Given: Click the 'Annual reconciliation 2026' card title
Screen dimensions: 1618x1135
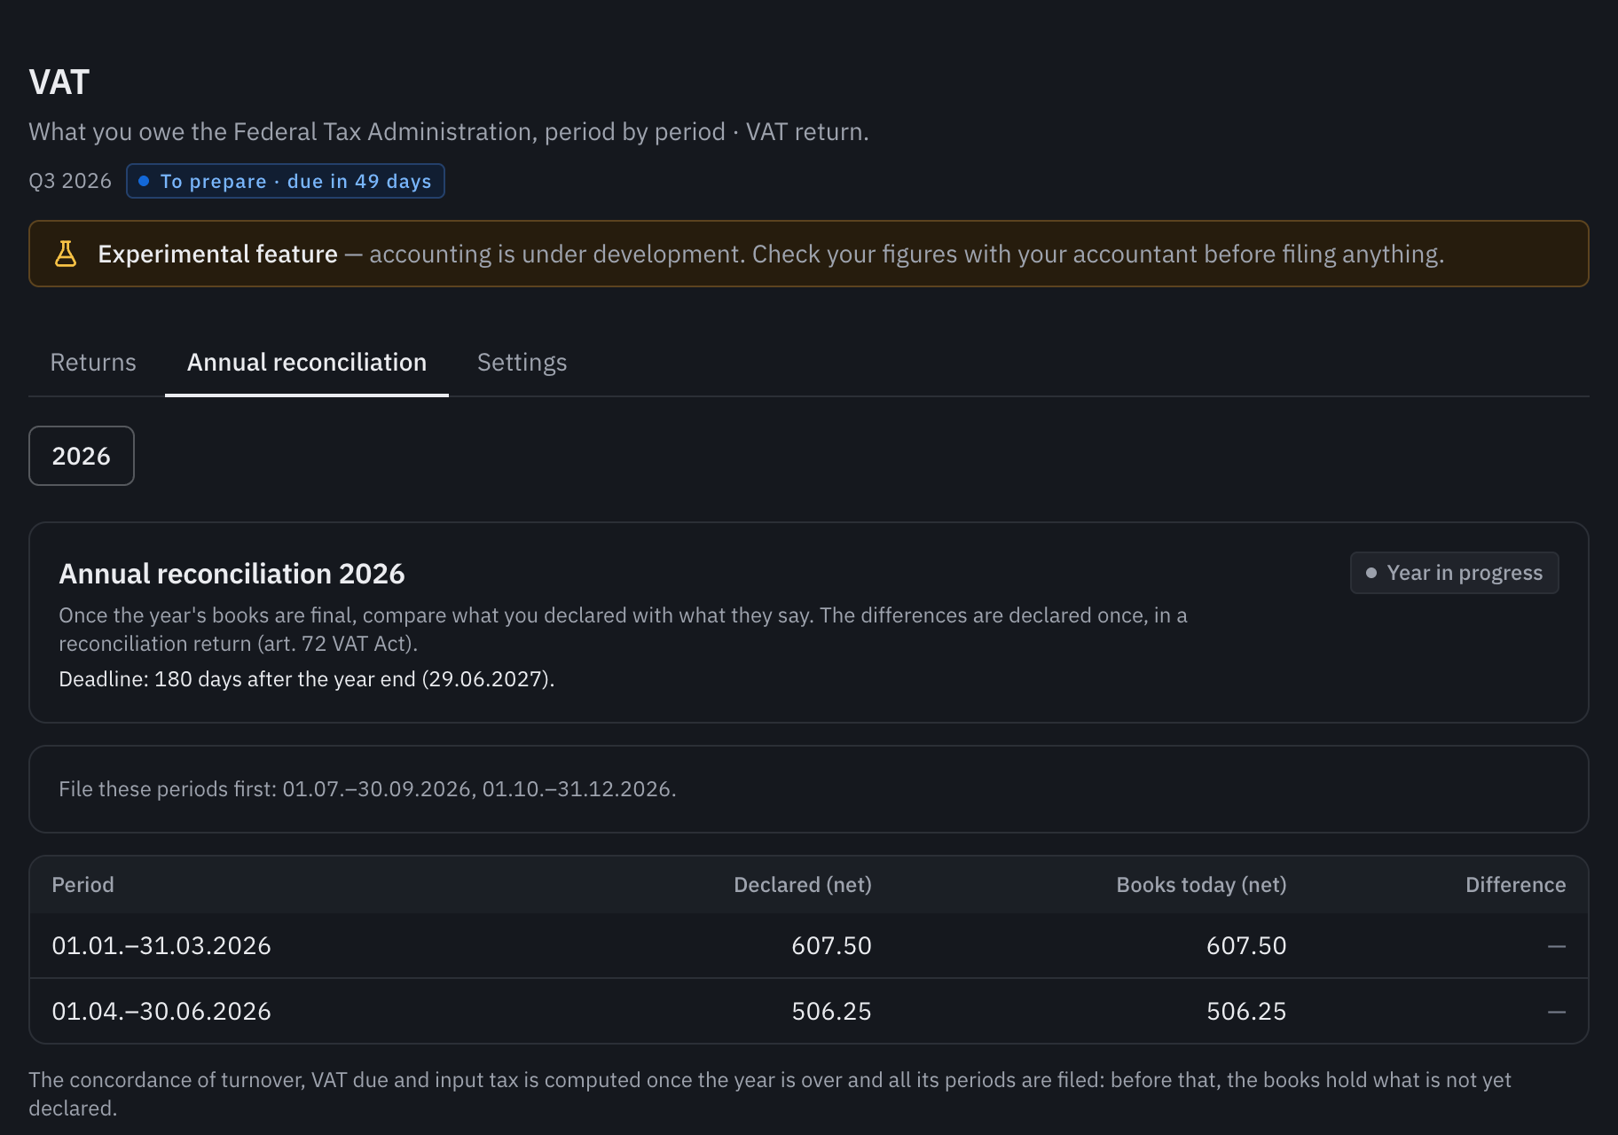Looking at the screenshot, I should tap(232, 574).
